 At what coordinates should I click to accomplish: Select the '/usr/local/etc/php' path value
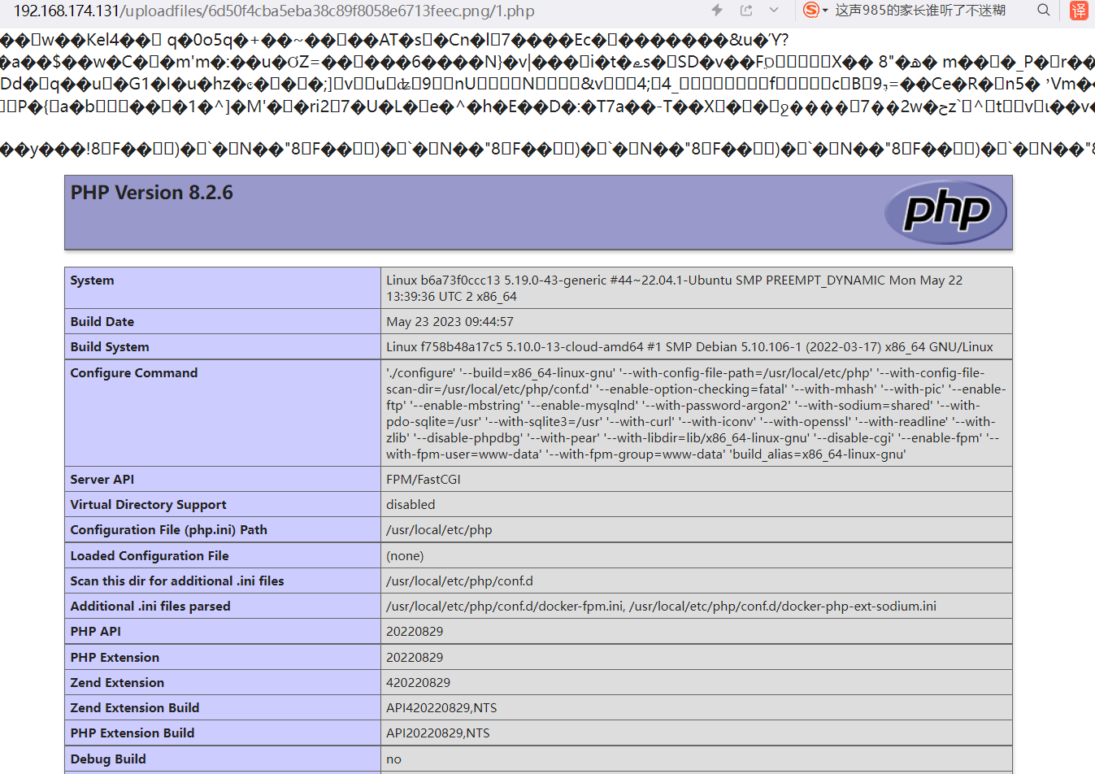pos(439,530)
